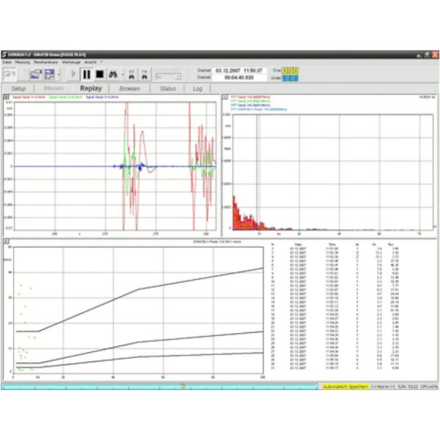The image size is (440, 440).
Task: Click the numbered box in the FFT chart's corner
Action: tap(225, 97)
